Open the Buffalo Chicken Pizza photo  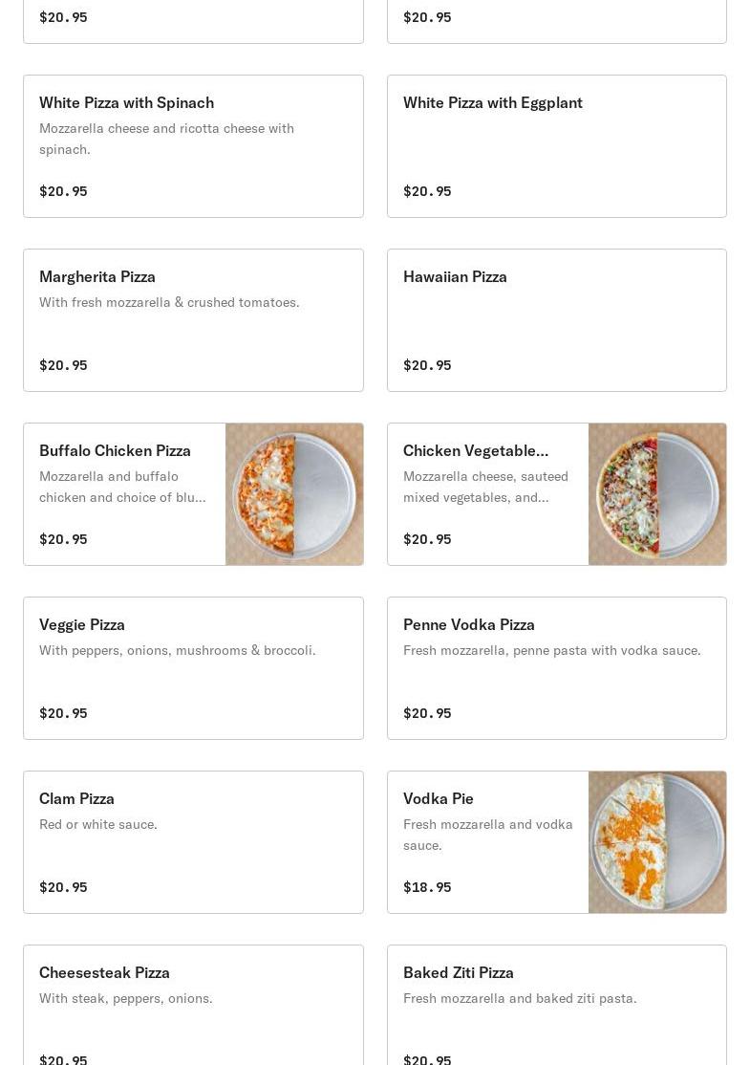tap(294, 494)
